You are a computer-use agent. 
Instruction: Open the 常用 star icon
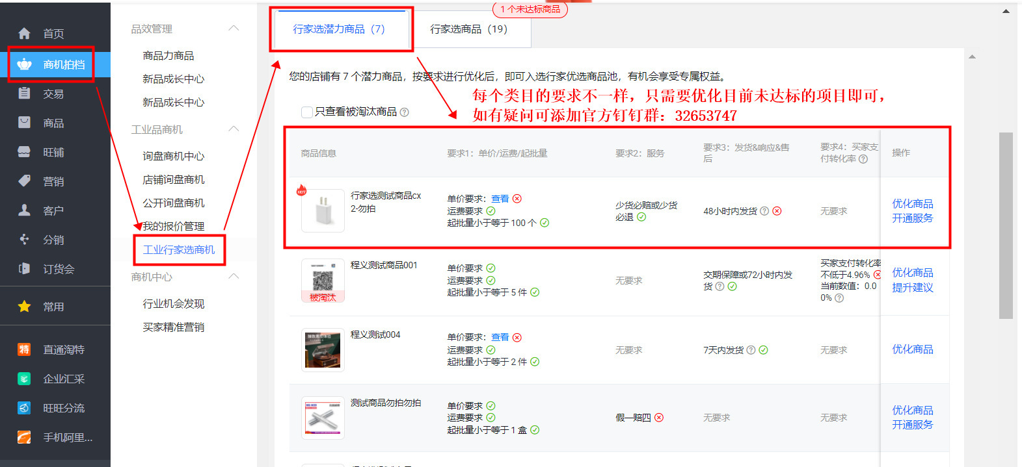pos(24,307)
